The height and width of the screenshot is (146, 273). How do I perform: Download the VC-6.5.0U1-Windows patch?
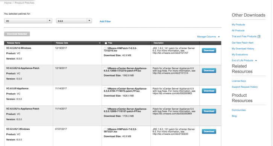pyautogui.click(x=209, y=131)
